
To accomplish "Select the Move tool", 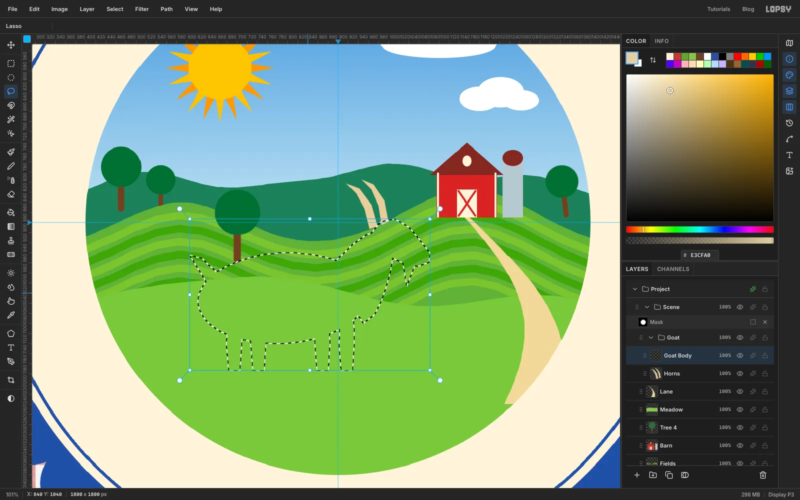I will pos(11,45).
